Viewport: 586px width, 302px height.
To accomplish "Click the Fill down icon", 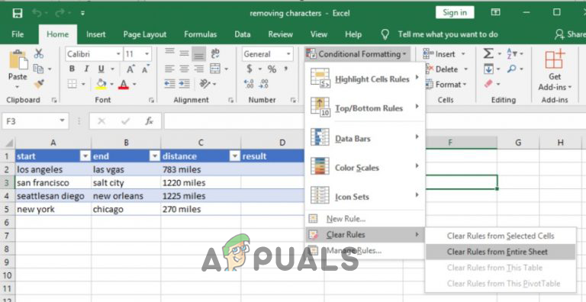I will (488, 69).
